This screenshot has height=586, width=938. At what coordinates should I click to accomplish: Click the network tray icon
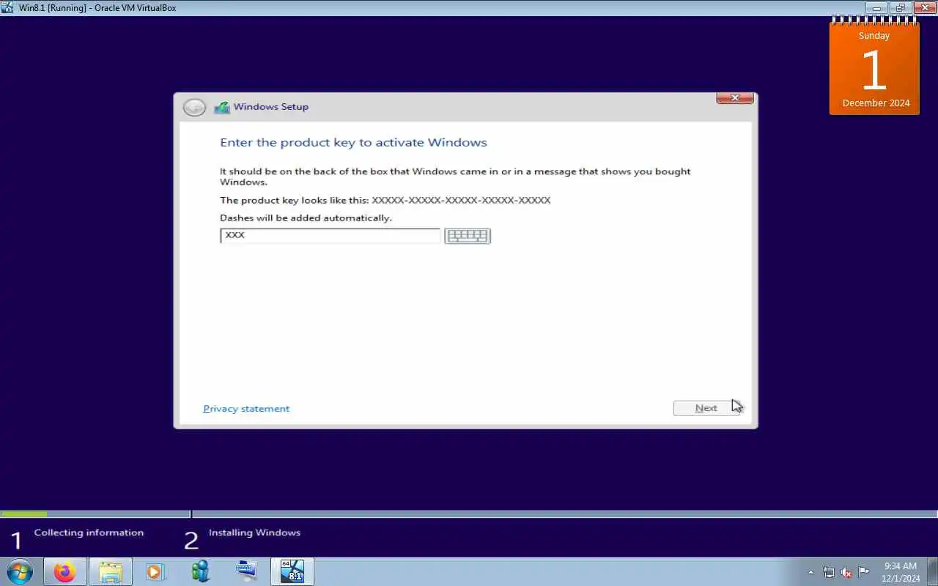click(829, 572)
